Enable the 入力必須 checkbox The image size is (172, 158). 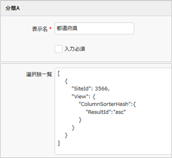pos(59,49)
